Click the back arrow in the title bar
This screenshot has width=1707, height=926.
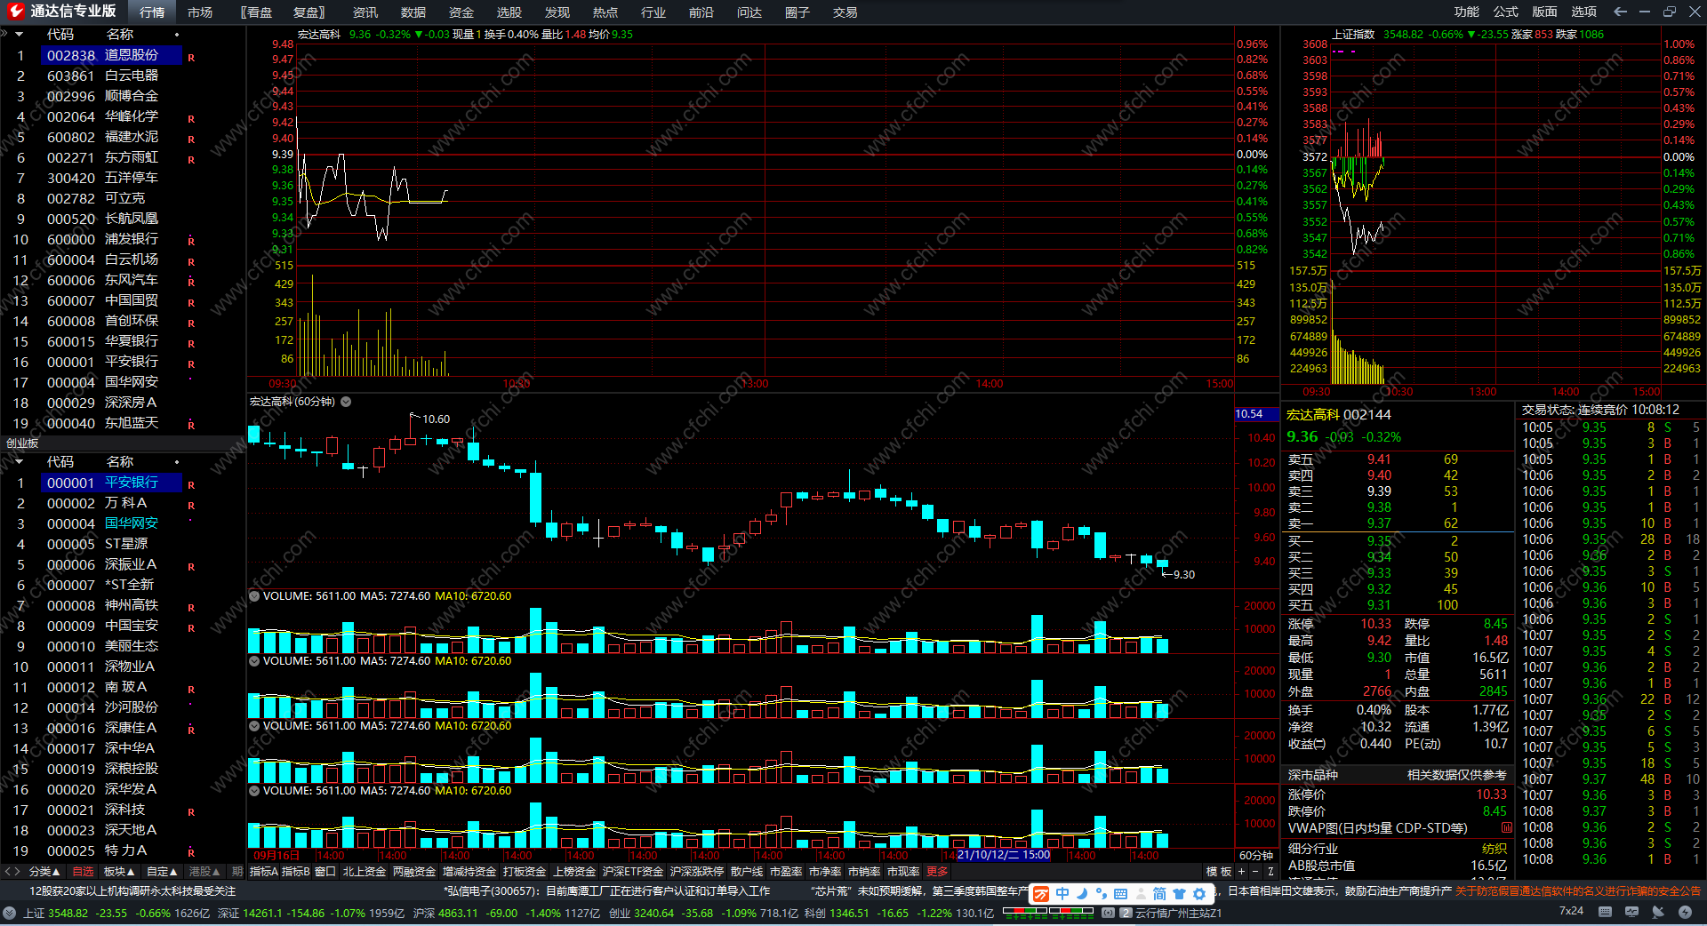(1620, 12)
